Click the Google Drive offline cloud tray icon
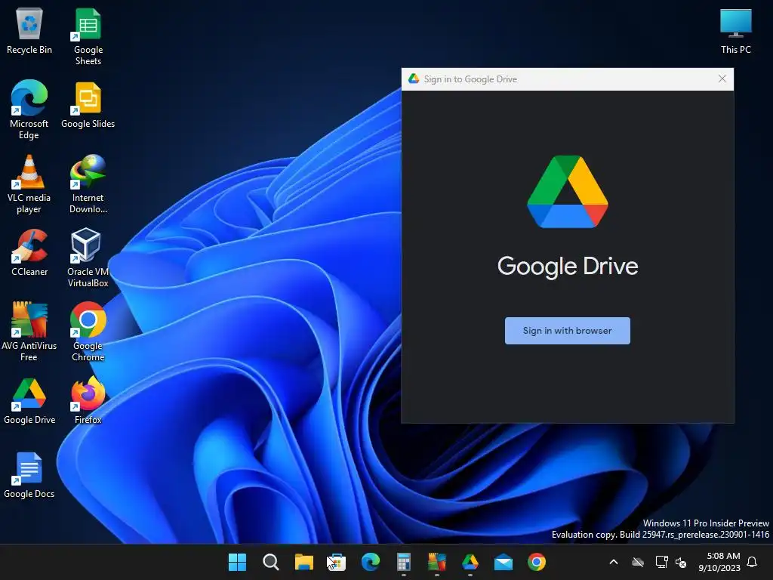Viewport: 773px width, 580px height. tap(638, 562)
